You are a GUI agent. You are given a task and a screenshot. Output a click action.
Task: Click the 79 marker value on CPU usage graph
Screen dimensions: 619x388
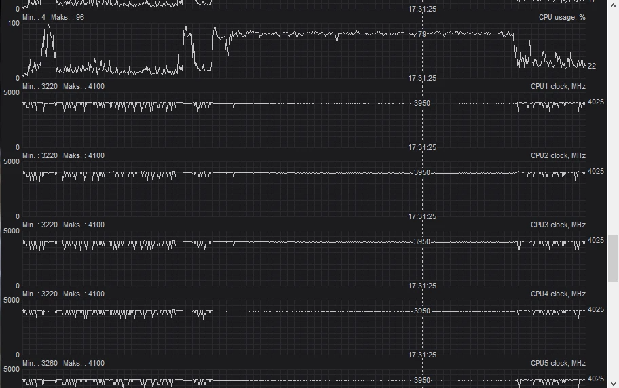(422, 35)
